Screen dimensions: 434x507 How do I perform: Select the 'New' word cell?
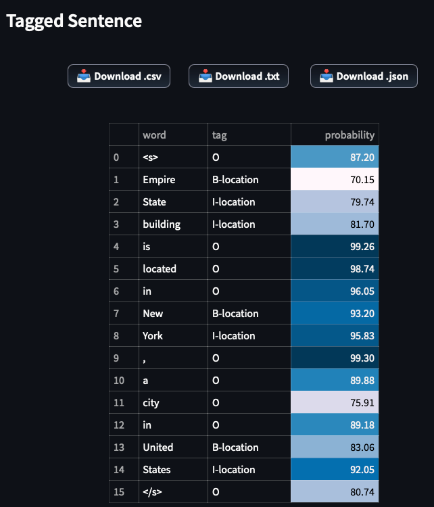pyautogui.click(x=173, y=314)
